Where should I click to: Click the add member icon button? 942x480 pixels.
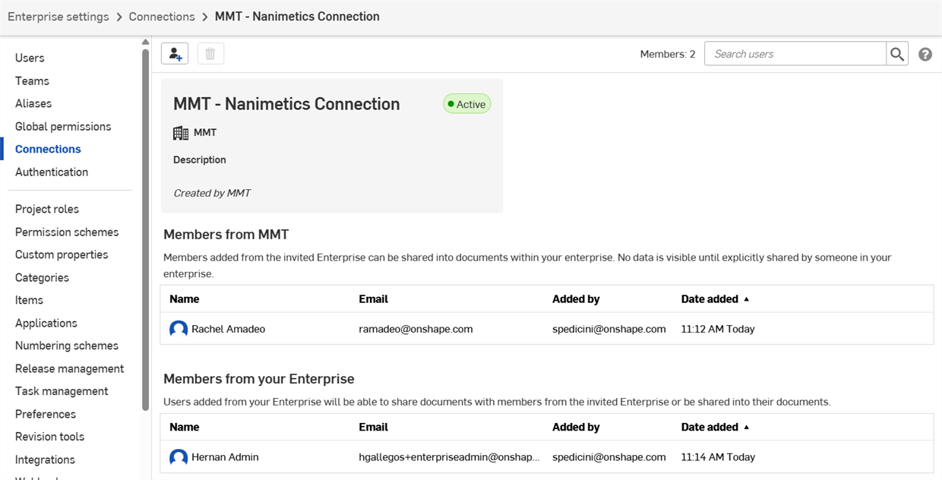(x=175, y=54)
